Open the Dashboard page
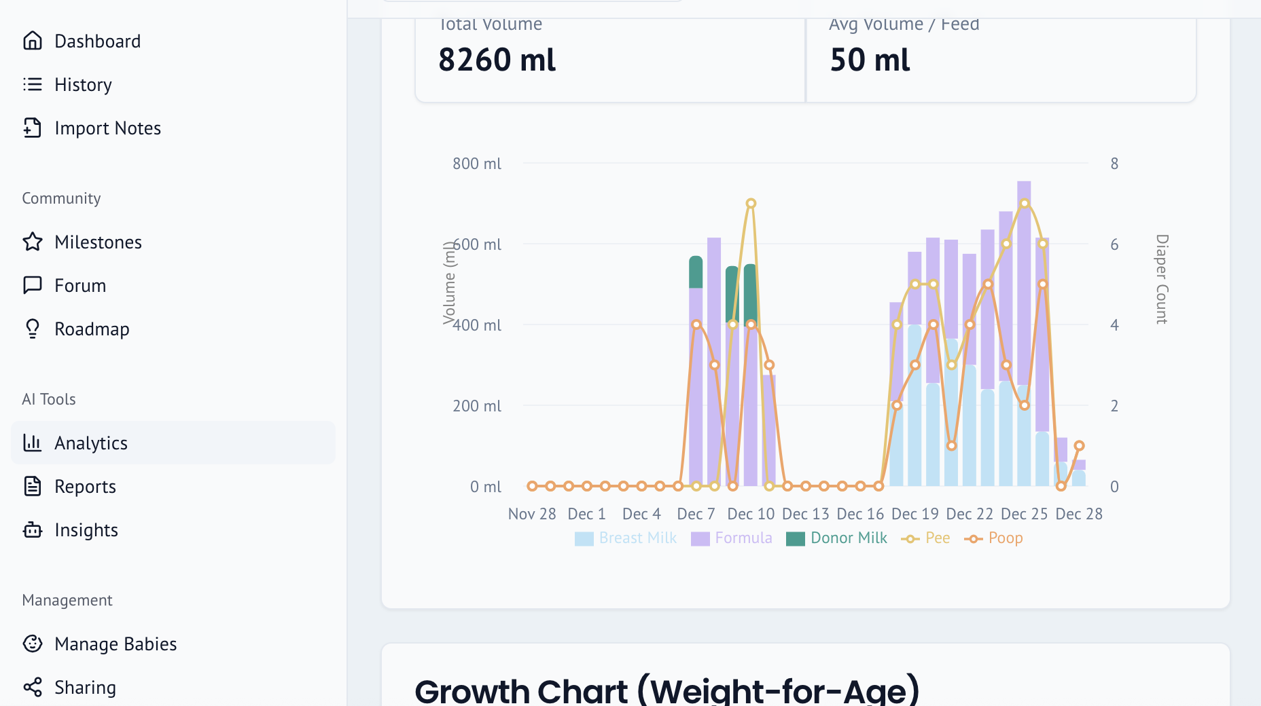The image size is (1261, 706). [173, 41]
